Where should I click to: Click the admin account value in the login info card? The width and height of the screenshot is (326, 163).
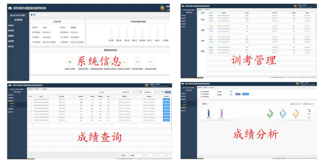[45, 27]
